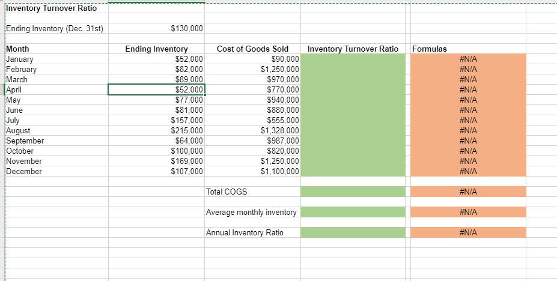This screenshot has height=281, width=557.
Task: Click the green Total COGS answer cell
Action: point(353,192)
